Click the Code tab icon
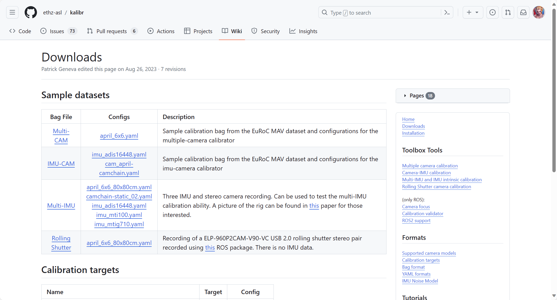Viewport: 557px width, 300px height. [x=12, y=31]
